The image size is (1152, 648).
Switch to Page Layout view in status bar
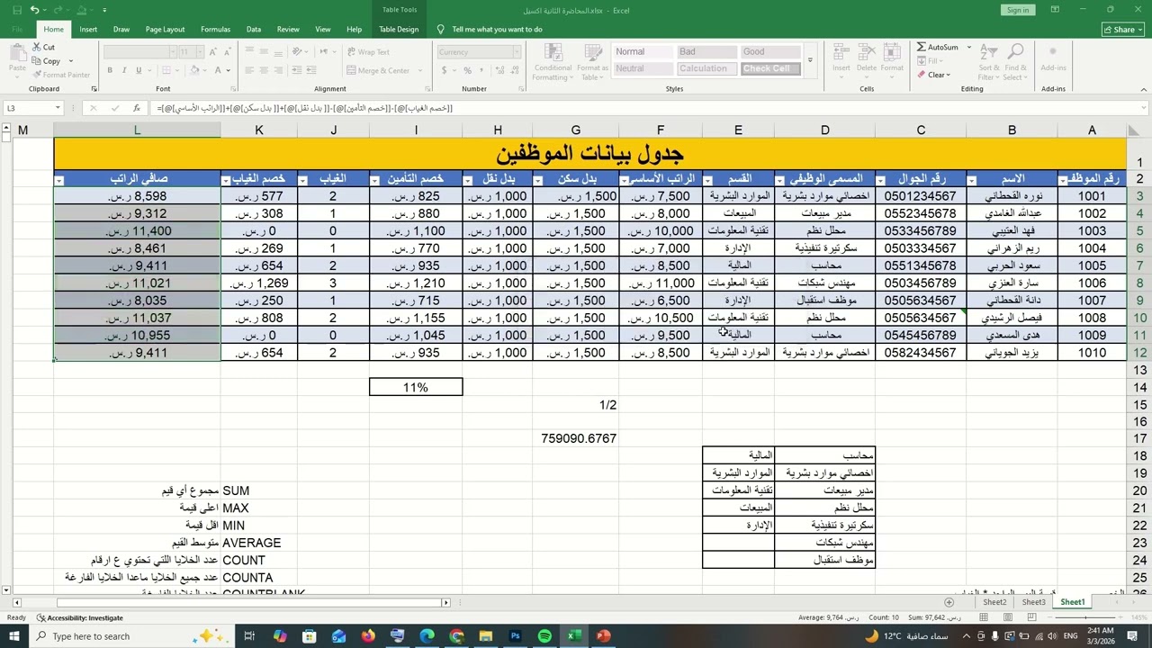point(1006,617)
